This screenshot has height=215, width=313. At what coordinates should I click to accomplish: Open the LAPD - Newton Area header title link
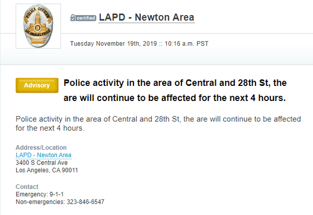(x=147, y=17)
